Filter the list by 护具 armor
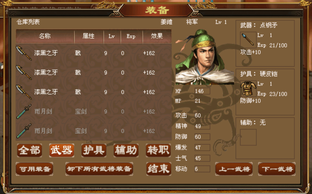Viewport: 312px width, 194px height. tap(94, 150)
